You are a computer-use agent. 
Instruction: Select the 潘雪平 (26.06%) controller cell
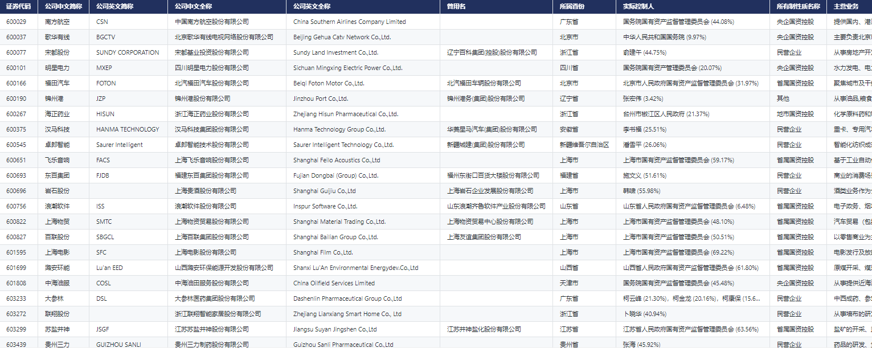(693, 145)
